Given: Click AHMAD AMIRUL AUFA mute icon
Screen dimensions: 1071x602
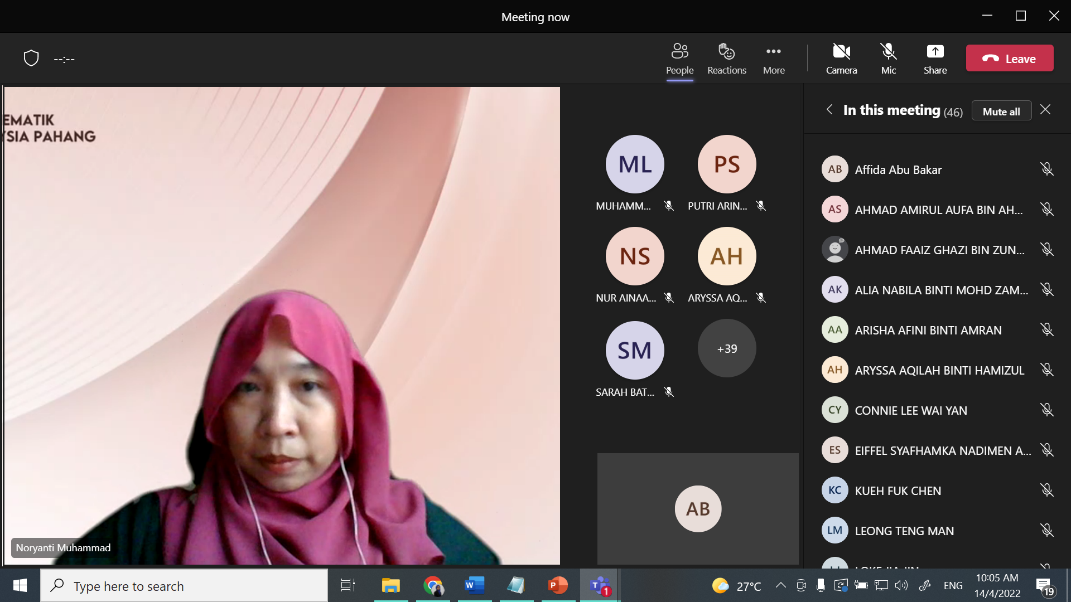Looking at the screenshot, I should (x=1047, y=209).
